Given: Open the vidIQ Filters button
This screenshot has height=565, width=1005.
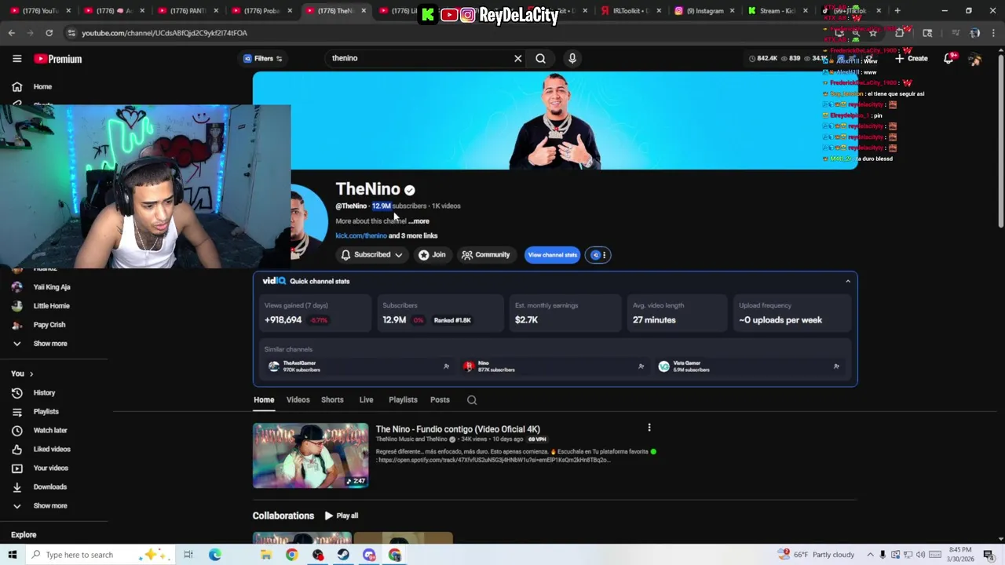Looking at the screenshot, I should point(262,58).
